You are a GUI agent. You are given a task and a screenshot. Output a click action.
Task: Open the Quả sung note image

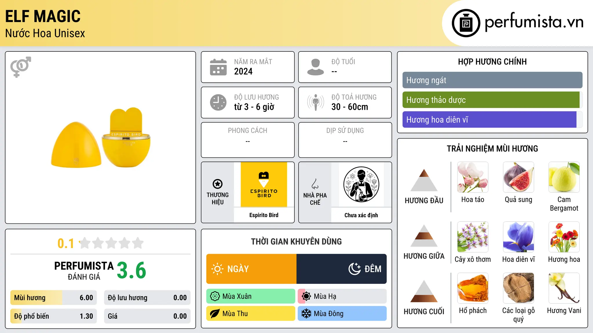point(519,177)
